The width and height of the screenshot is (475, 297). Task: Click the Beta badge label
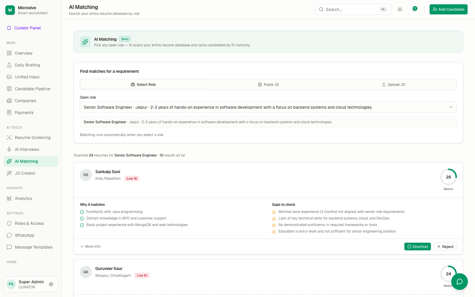125,39
